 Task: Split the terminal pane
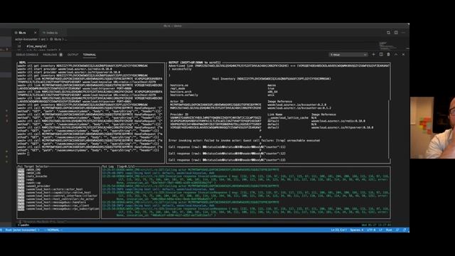381,55
